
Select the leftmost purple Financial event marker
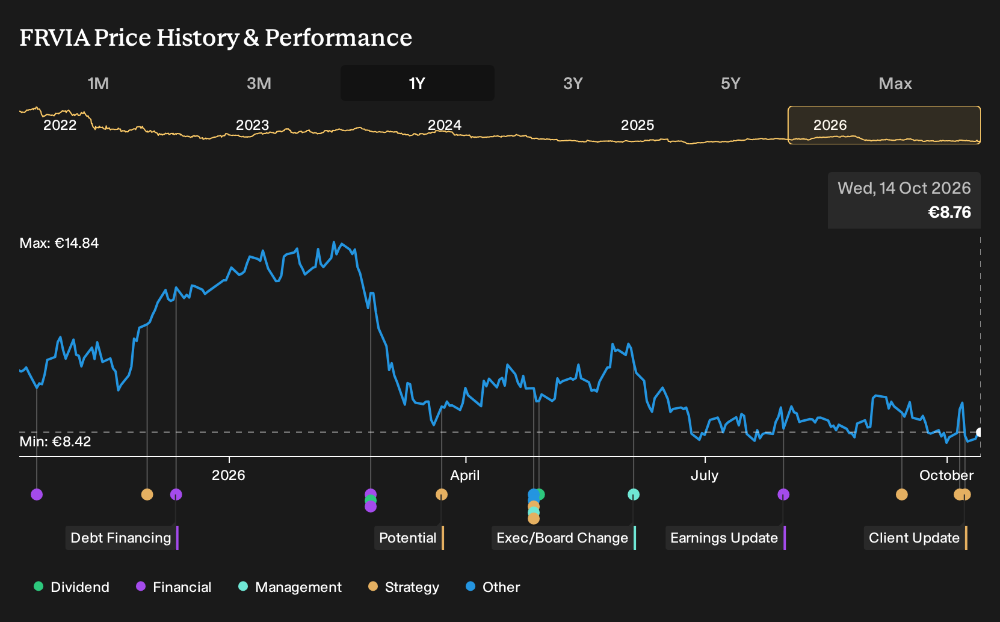click(x=37, y=494)
